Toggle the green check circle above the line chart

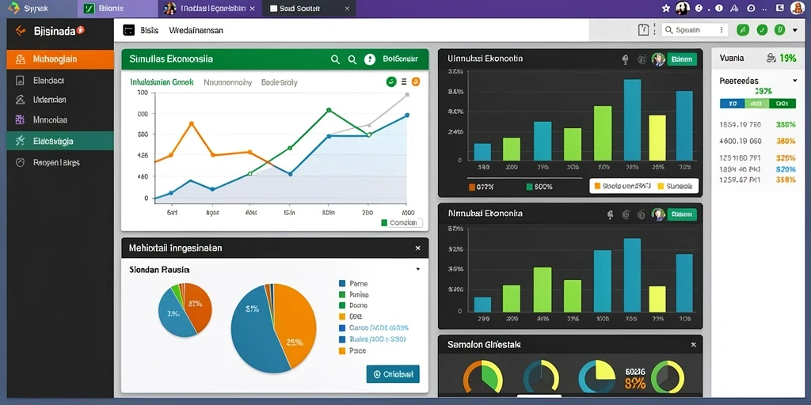391,81
